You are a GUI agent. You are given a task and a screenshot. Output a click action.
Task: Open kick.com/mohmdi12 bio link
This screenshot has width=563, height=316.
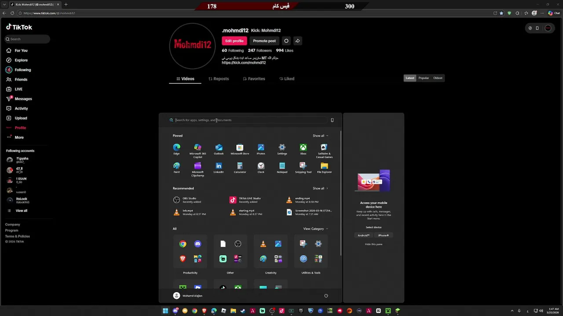[244, 63]
